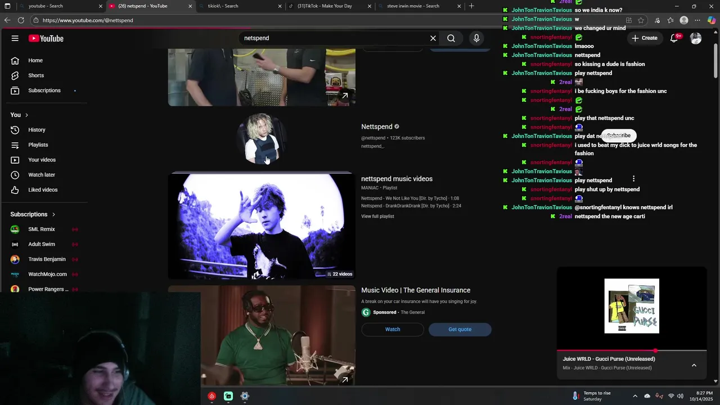Click the nettspend music videos playlist thumbnail

coord(262,227)
